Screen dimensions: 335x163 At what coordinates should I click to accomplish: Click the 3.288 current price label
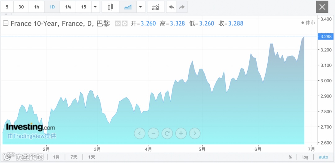point(326,37)
